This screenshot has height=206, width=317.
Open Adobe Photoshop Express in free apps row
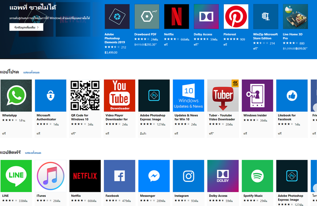tap(292, 176)
